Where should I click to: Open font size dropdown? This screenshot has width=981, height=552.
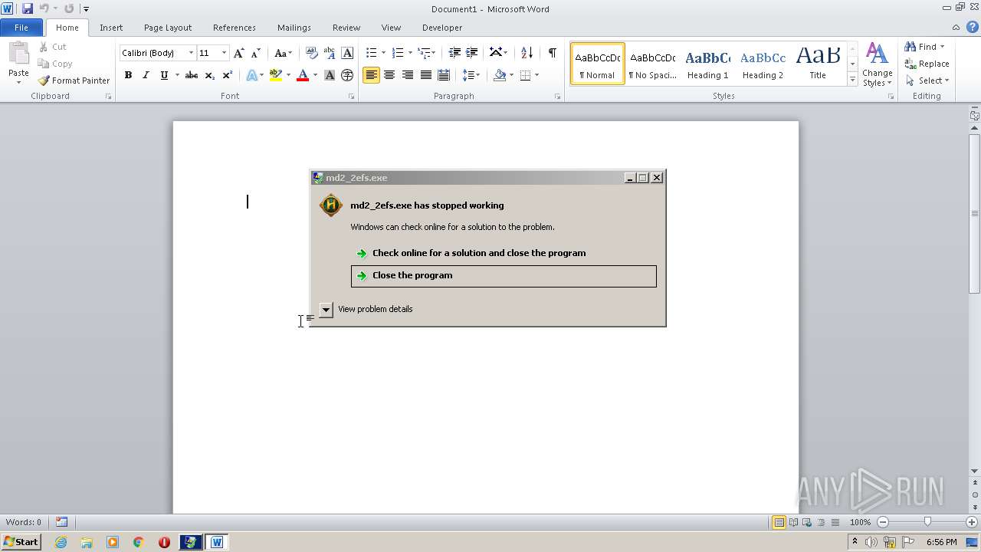pyautogui.click(x=224, y=53)
